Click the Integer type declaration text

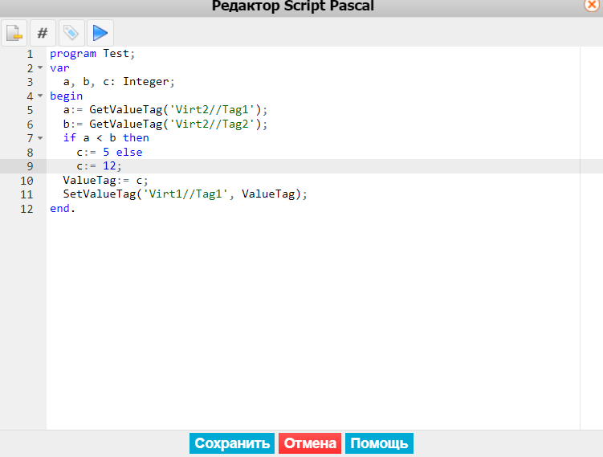click(146, 82)
